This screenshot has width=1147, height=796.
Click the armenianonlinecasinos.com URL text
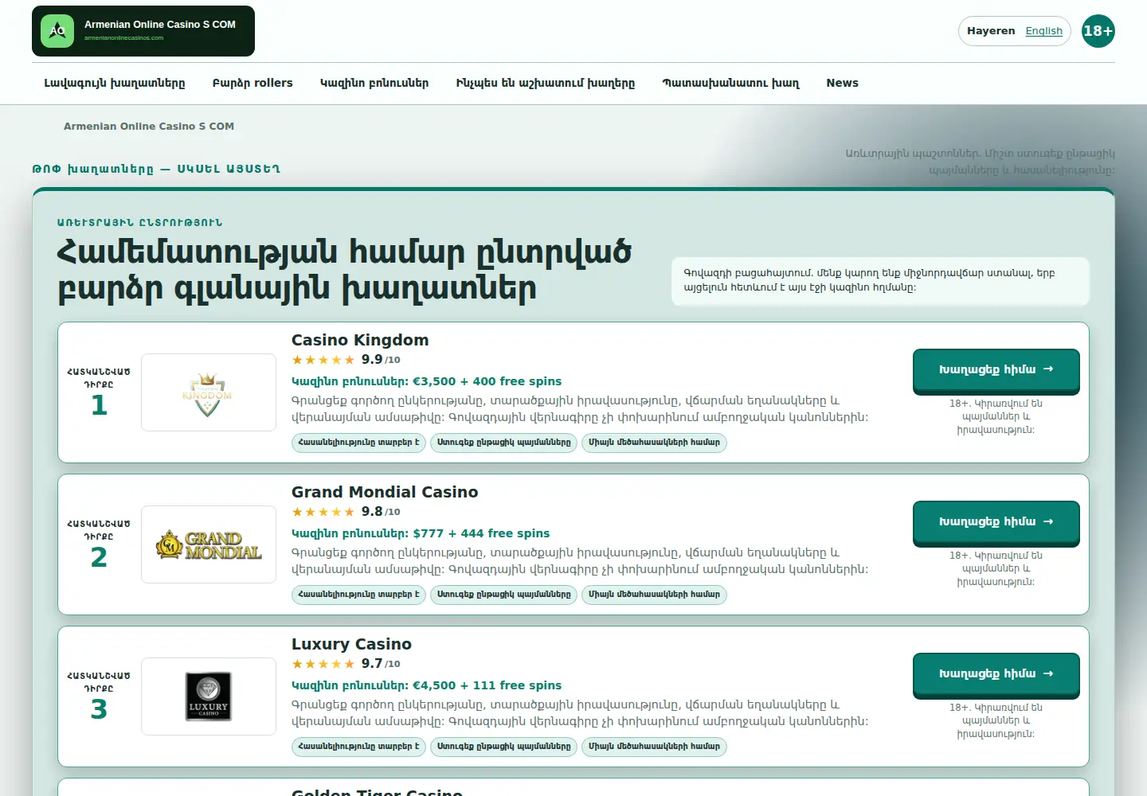click(123, 37)
